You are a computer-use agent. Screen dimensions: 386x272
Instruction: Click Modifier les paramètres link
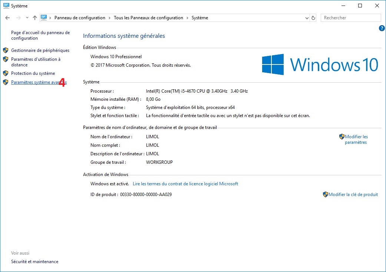[356, 139]
